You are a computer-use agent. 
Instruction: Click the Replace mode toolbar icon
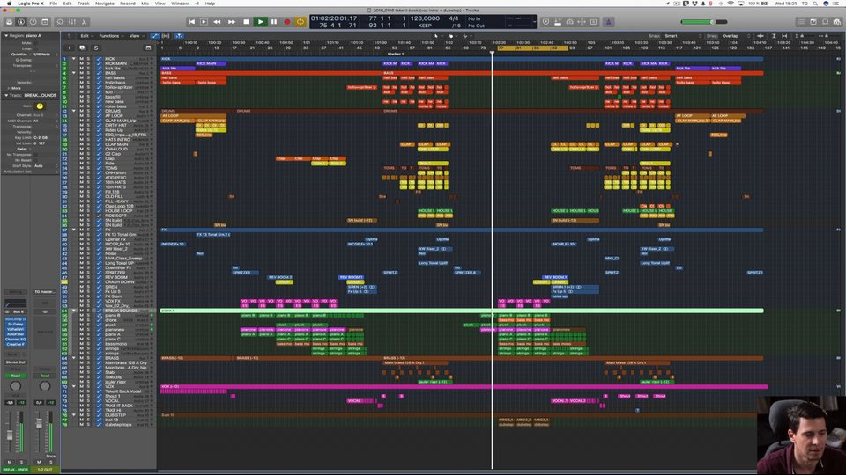(546, 22)
